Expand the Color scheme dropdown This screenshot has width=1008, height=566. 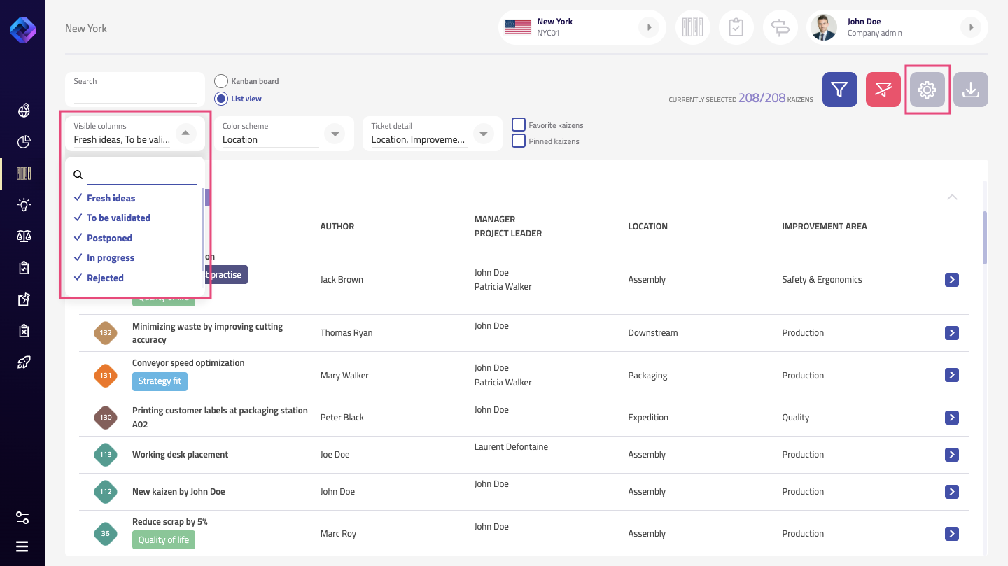coord(335,134)
